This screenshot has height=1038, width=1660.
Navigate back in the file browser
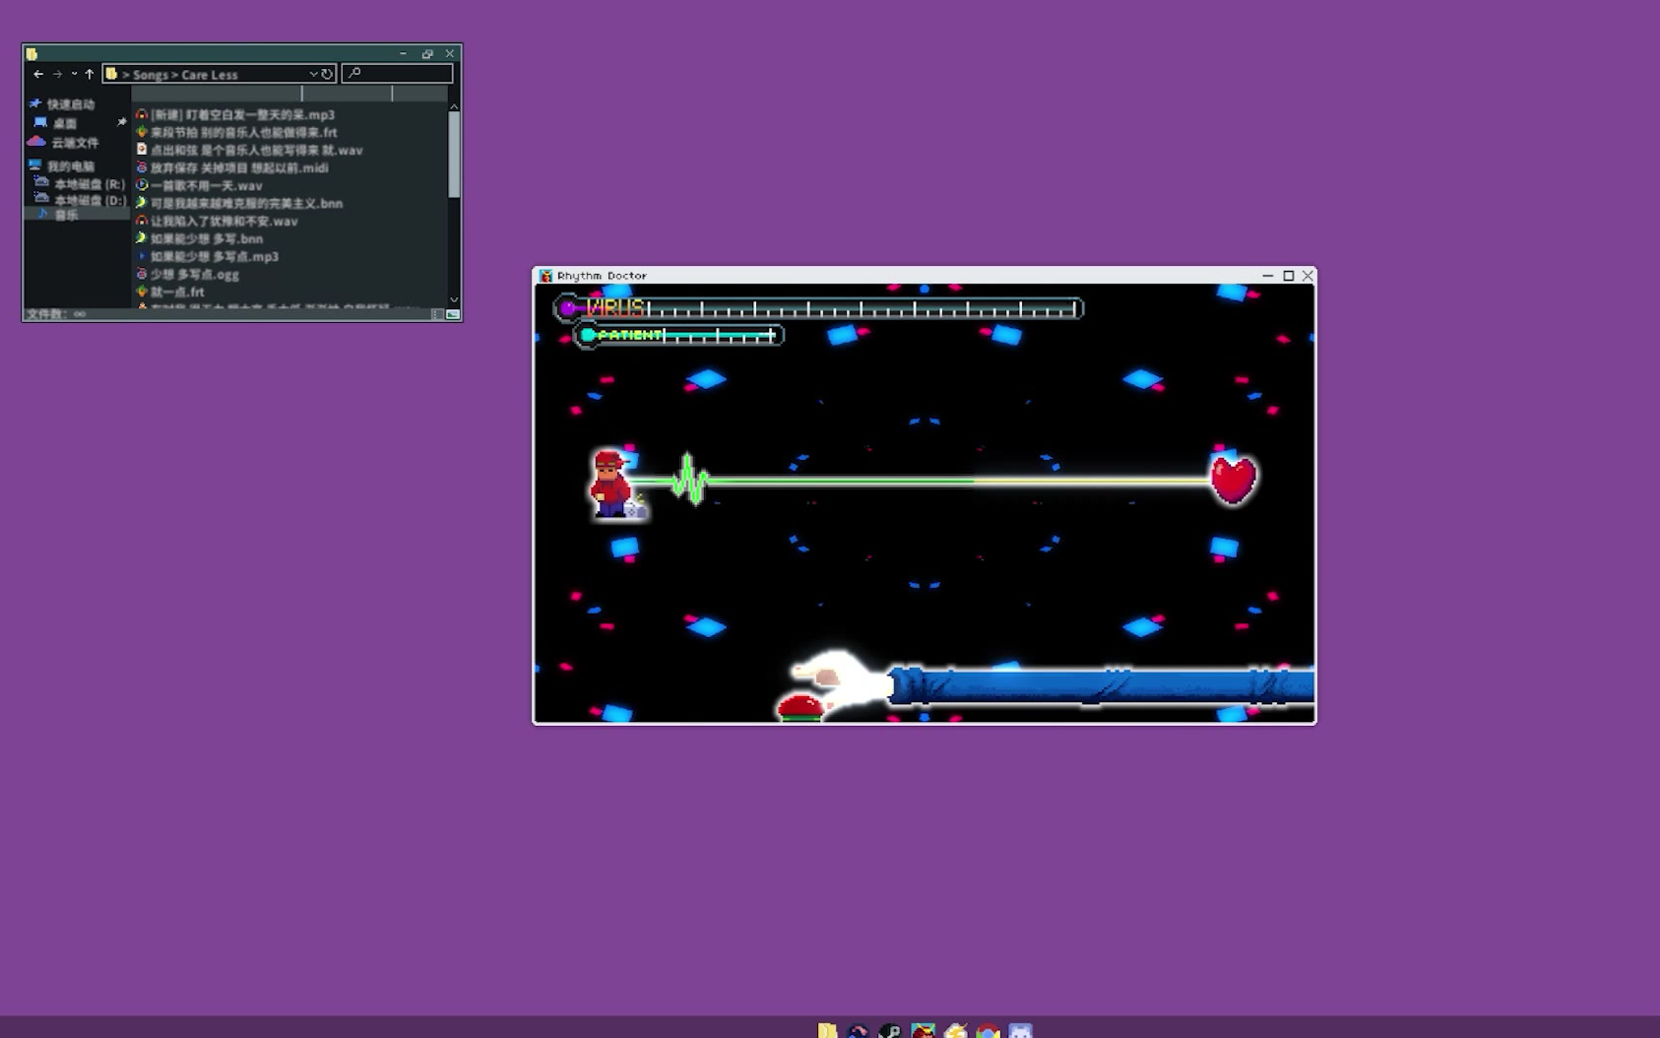click(38, 74)
